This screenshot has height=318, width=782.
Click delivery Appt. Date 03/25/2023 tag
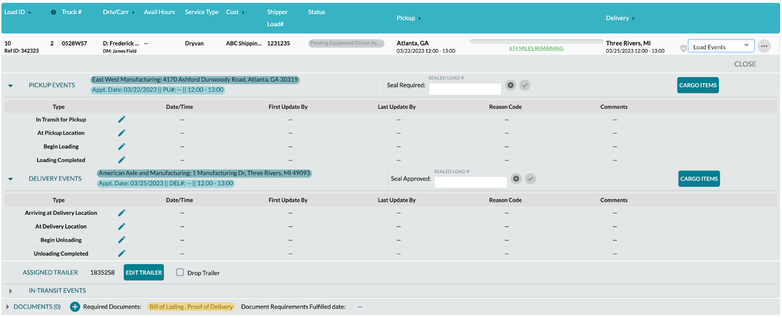166,183
